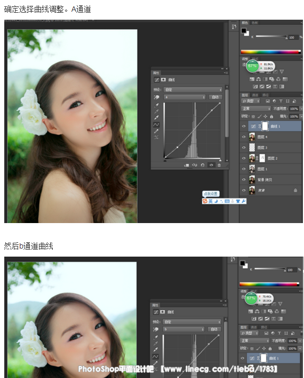Screen dimensions: 304x378
Task: Hide 背景 拷贝 layer eye icon
Action: click(244, 179)
